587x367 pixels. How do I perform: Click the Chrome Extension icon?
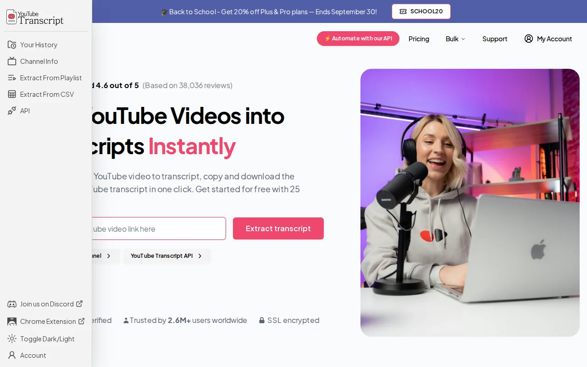(12, 321)
